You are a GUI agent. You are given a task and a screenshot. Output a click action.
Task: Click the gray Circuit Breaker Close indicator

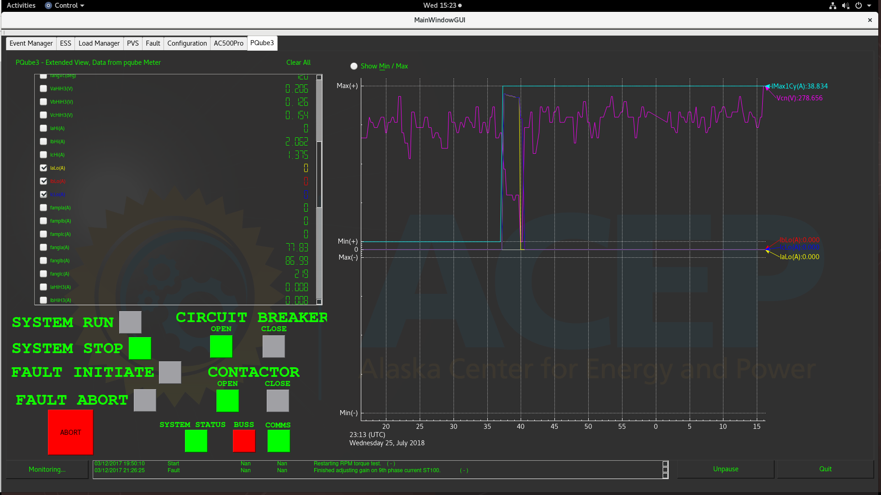point(274,346)
